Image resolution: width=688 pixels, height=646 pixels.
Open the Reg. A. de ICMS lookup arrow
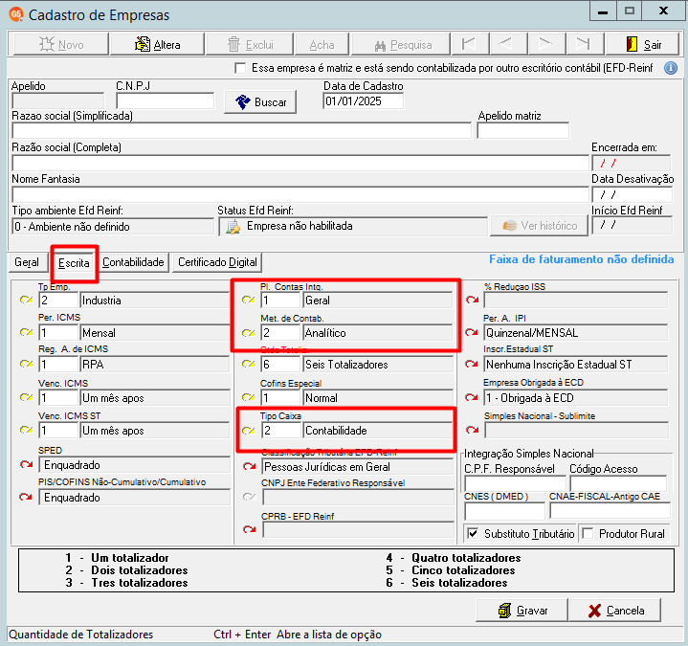point(27,364)
